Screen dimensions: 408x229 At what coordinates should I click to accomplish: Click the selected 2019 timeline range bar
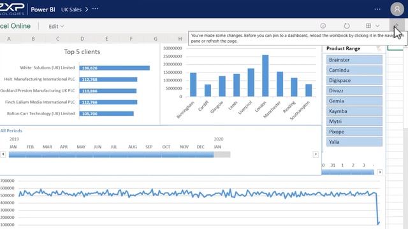(x=111, y=155)
